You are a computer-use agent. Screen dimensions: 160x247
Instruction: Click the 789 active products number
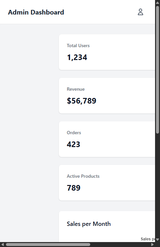point(74,188)
